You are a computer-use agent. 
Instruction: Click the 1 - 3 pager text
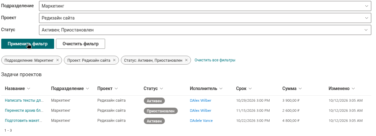[x=8, y=130]
